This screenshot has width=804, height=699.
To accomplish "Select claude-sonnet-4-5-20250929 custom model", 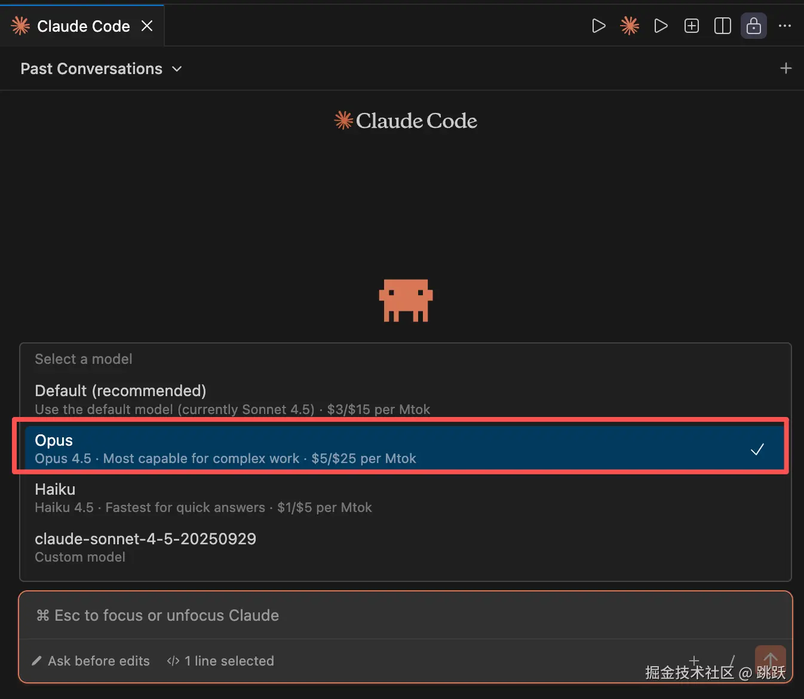I will point(406,547).
